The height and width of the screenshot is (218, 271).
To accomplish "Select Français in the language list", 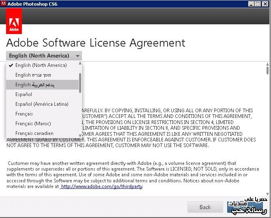I will pyautogui.click(x=24, y=114).
